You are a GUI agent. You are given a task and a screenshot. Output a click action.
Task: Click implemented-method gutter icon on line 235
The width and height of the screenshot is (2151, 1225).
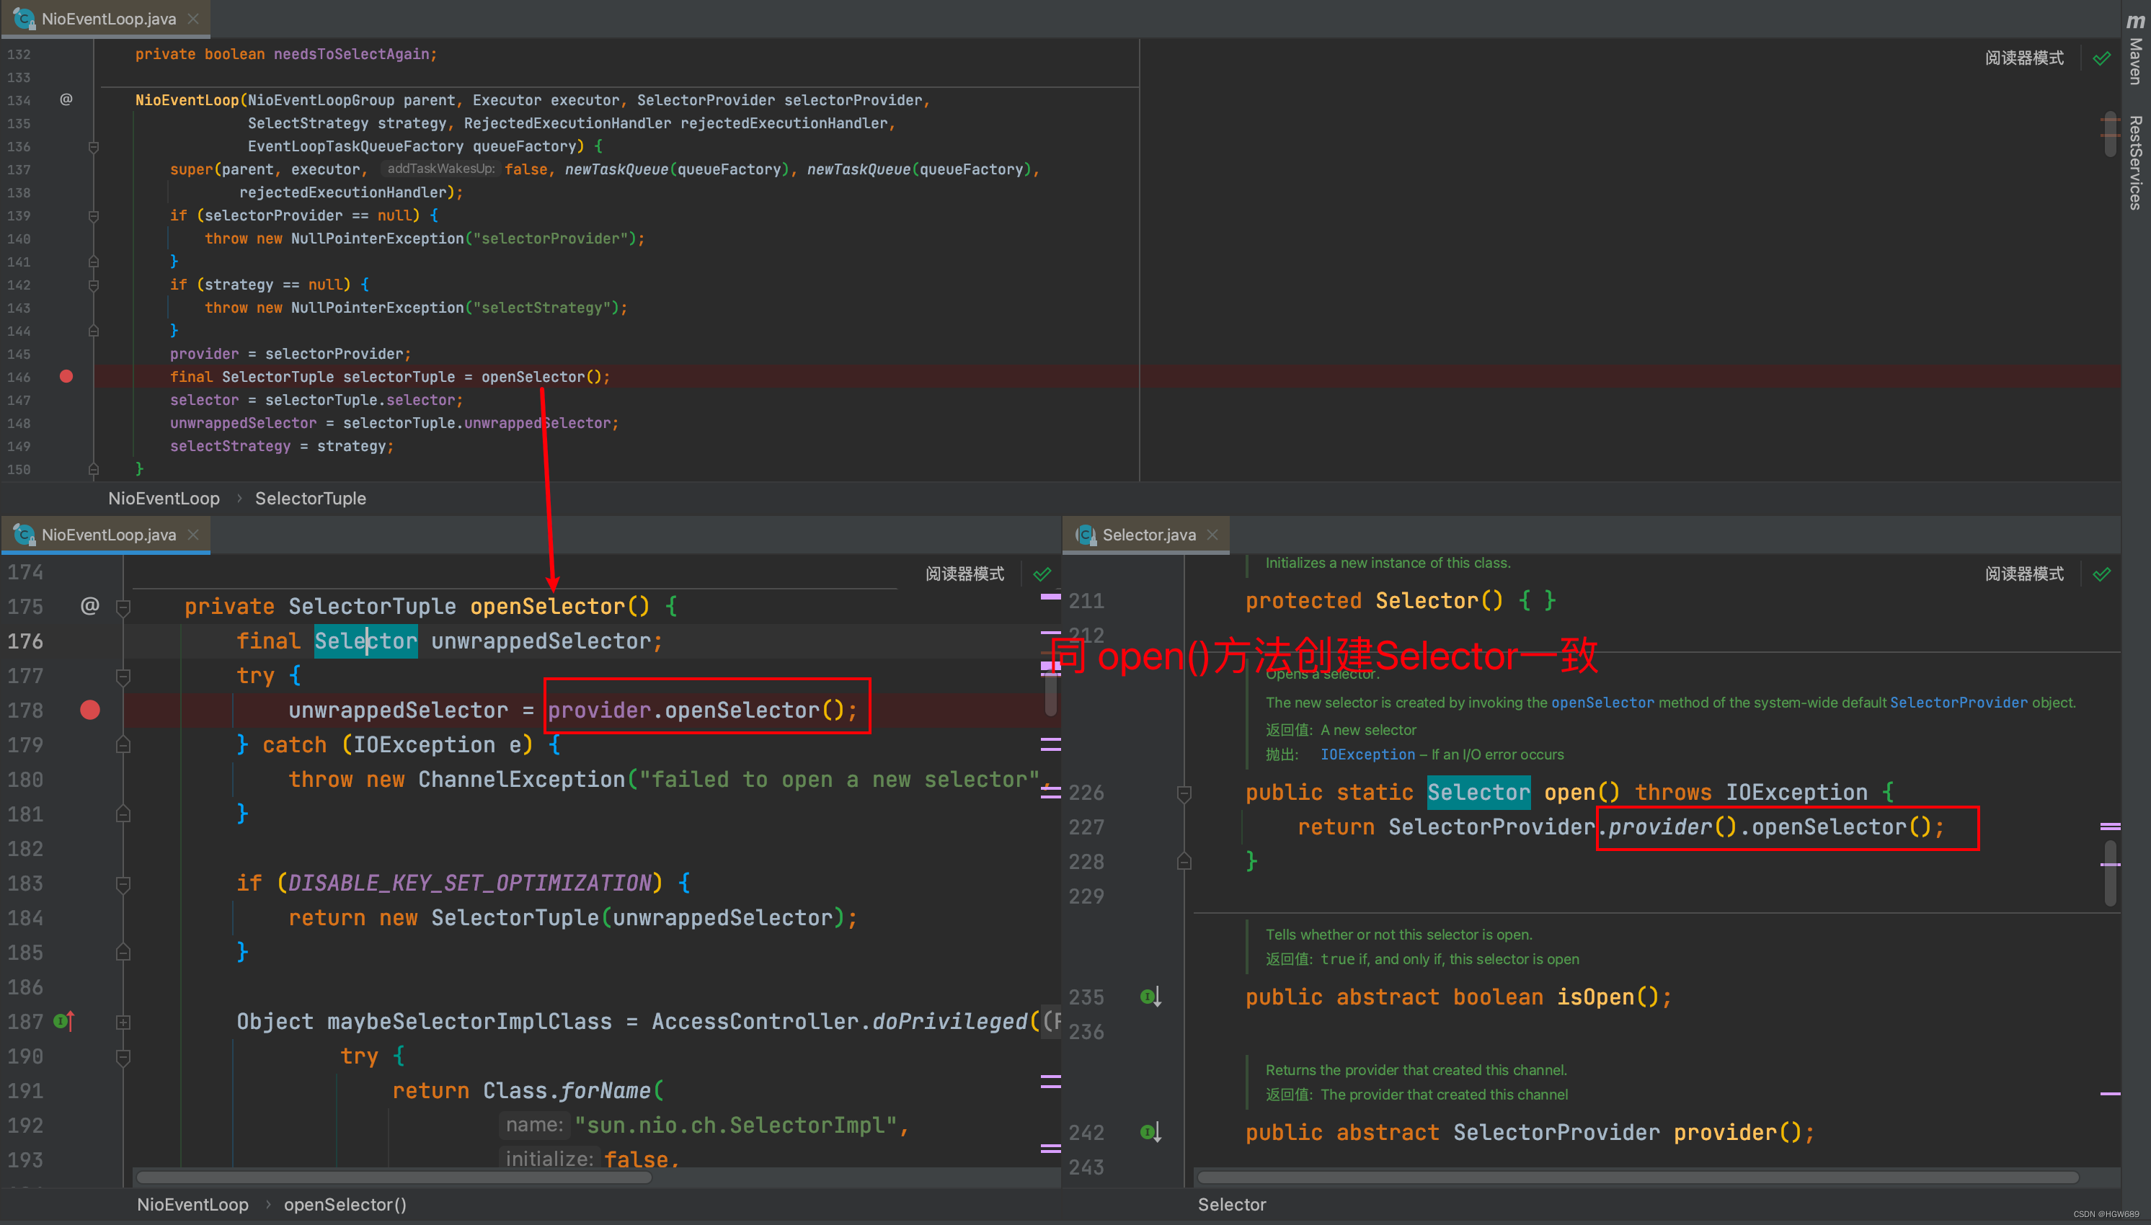tap(1150, 996)
